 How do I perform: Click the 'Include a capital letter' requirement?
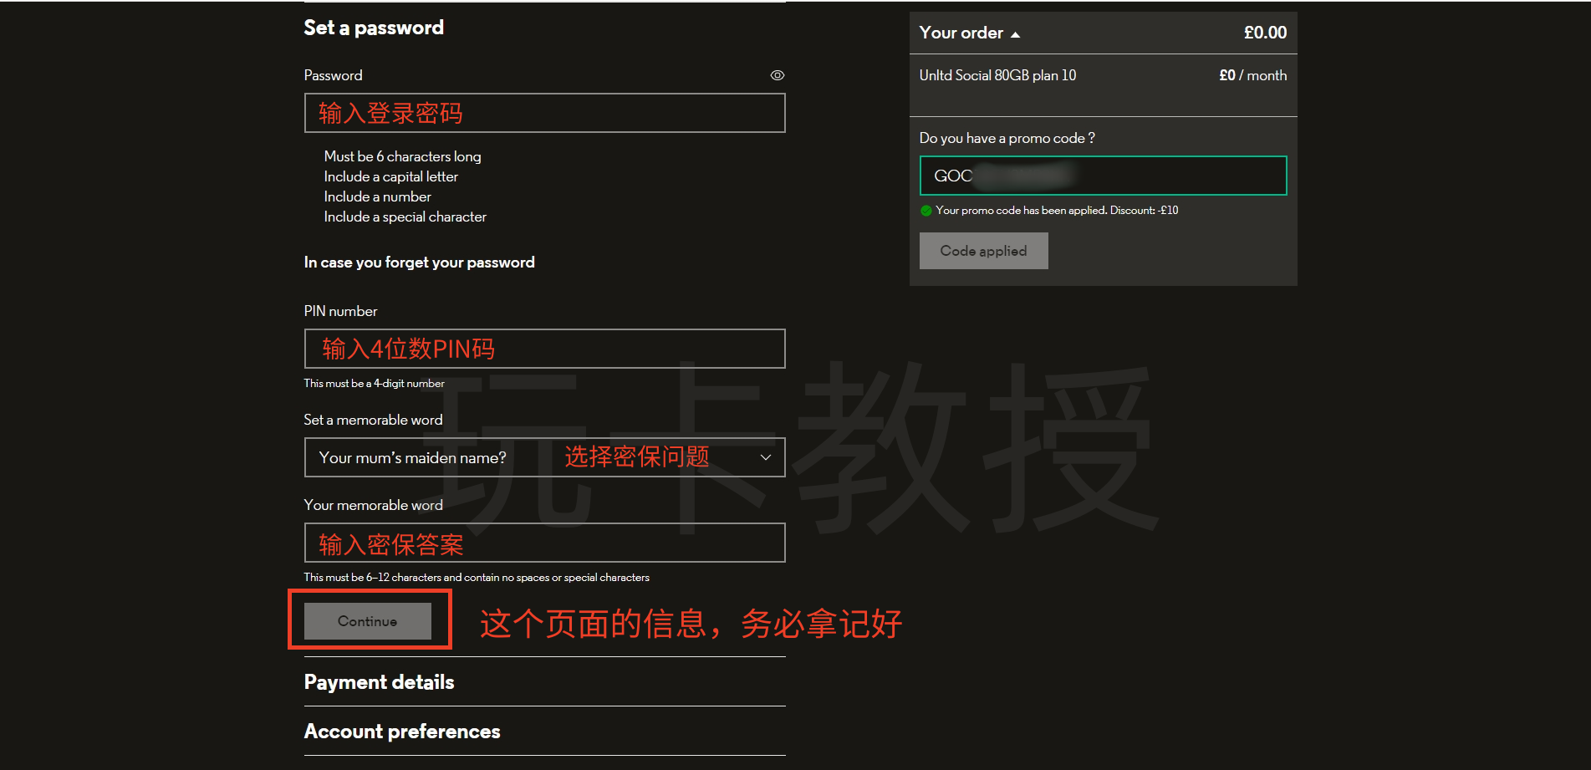[x=390, y=176]
